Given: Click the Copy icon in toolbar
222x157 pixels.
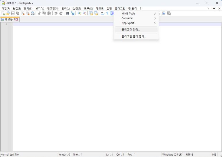Looking at the screenshot, I should pyautogui.click(x=44, y=13).
